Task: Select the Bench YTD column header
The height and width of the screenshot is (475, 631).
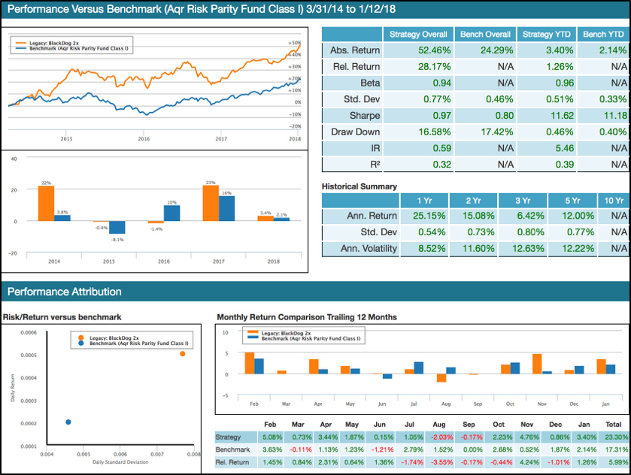Action: click(x=602, y=34)
